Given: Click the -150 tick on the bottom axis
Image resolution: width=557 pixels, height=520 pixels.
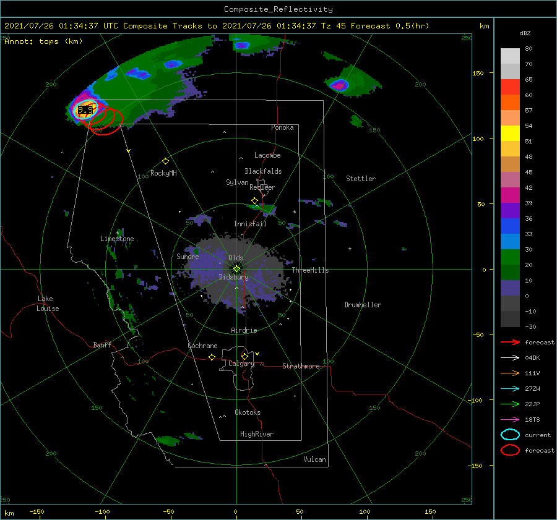Looking at the screenshot, I should [x=37, y=511].
